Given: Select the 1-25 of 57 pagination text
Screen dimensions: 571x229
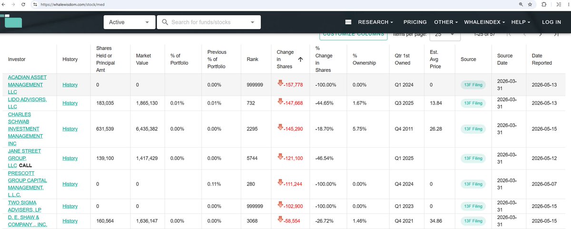Looking at the screenshot, I should click(485, 34).
